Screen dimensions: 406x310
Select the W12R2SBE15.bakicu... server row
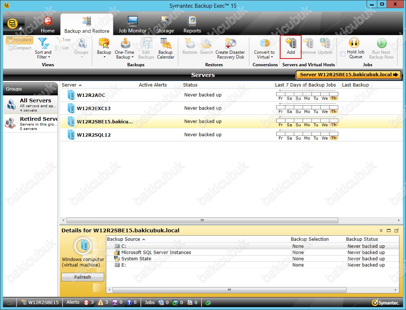pos(231,121)
